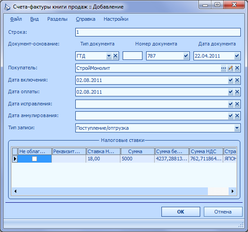
Task: Open the Файл menu
Action: pos(16,19)
